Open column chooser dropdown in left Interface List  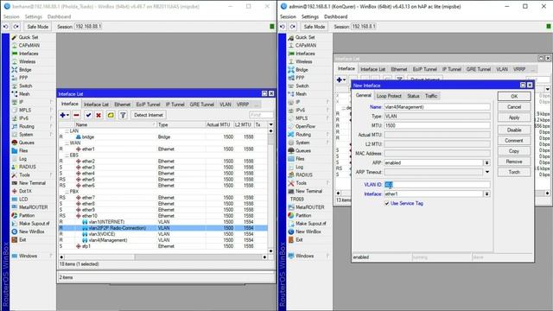point(270,124)
